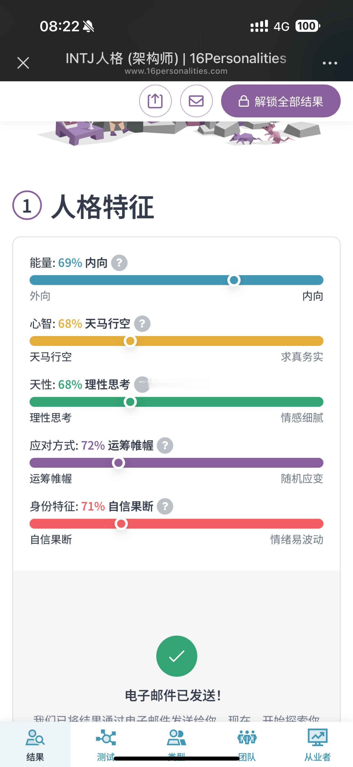Click the 身份特征 red slider handle

(121, 524)
